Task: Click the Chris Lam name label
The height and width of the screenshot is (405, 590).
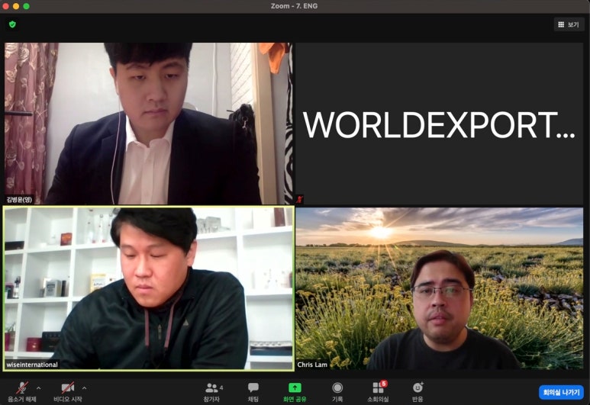Action: [x=312, y=365]
